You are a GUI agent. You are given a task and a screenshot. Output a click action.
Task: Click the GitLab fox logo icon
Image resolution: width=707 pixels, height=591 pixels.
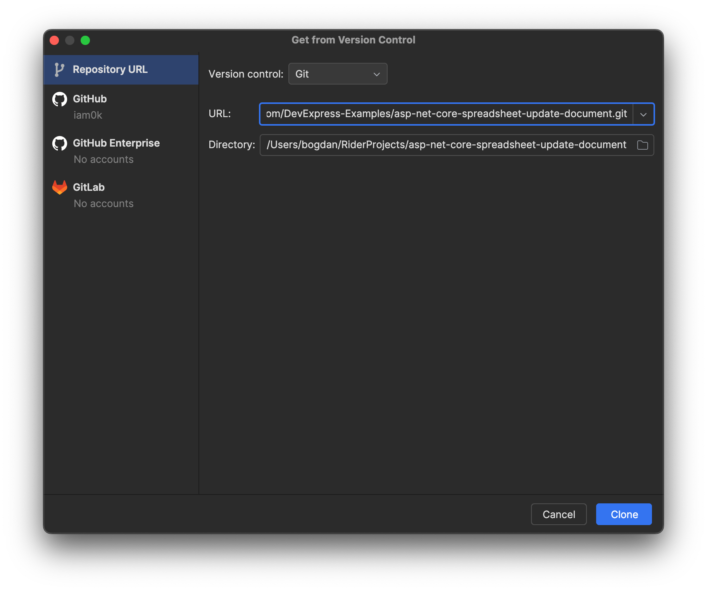[60, 187]
